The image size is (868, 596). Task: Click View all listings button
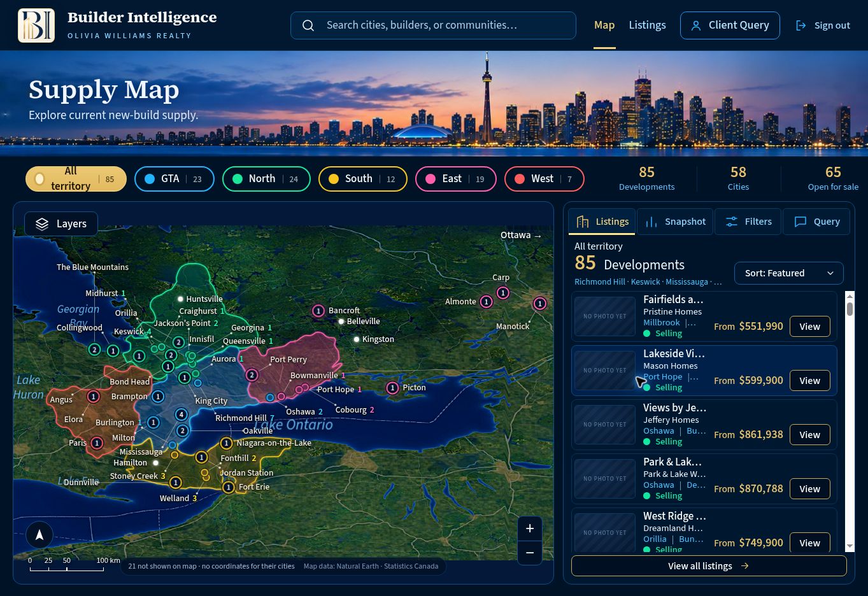point(709,566)
